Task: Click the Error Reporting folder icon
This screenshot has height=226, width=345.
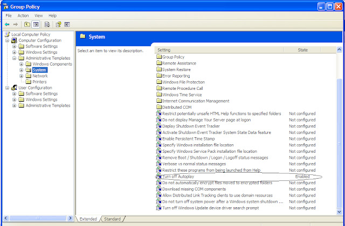Action: pyautogui.click(x=159, y=75)
